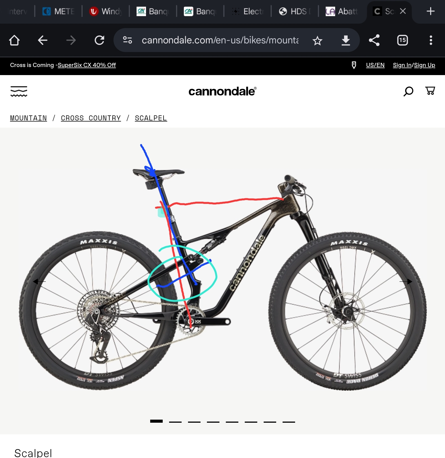Viewport: 445px width, 458px height.
Task: Open the browser three-dot menu
Action: pos(431,40)
